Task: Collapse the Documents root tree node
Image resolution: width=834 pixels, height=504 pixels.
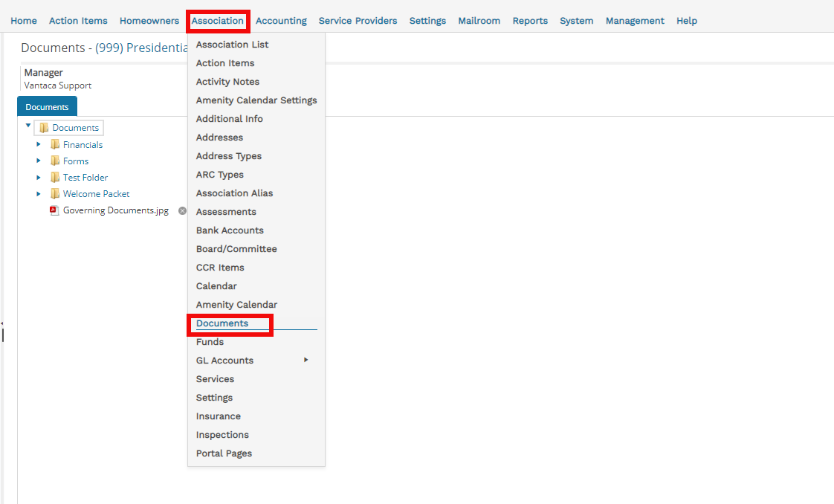Action: coord(28,126)
